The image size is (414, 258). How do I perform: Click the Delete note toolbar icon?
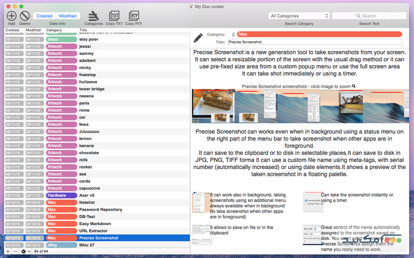click(x=25, y=16)
